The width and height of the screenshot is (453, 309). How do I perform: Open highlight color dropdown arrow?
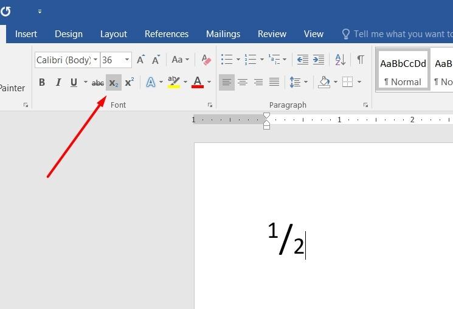[185, 82]
